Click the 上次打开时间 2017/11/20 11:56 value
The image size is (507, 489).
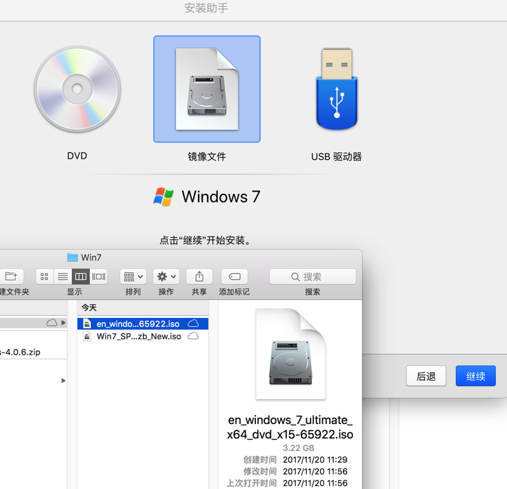coord(315,483)
